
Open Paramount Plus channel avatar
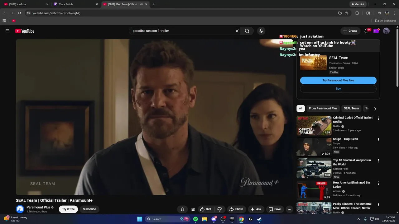pyautogui.click(x=20, y=209)
